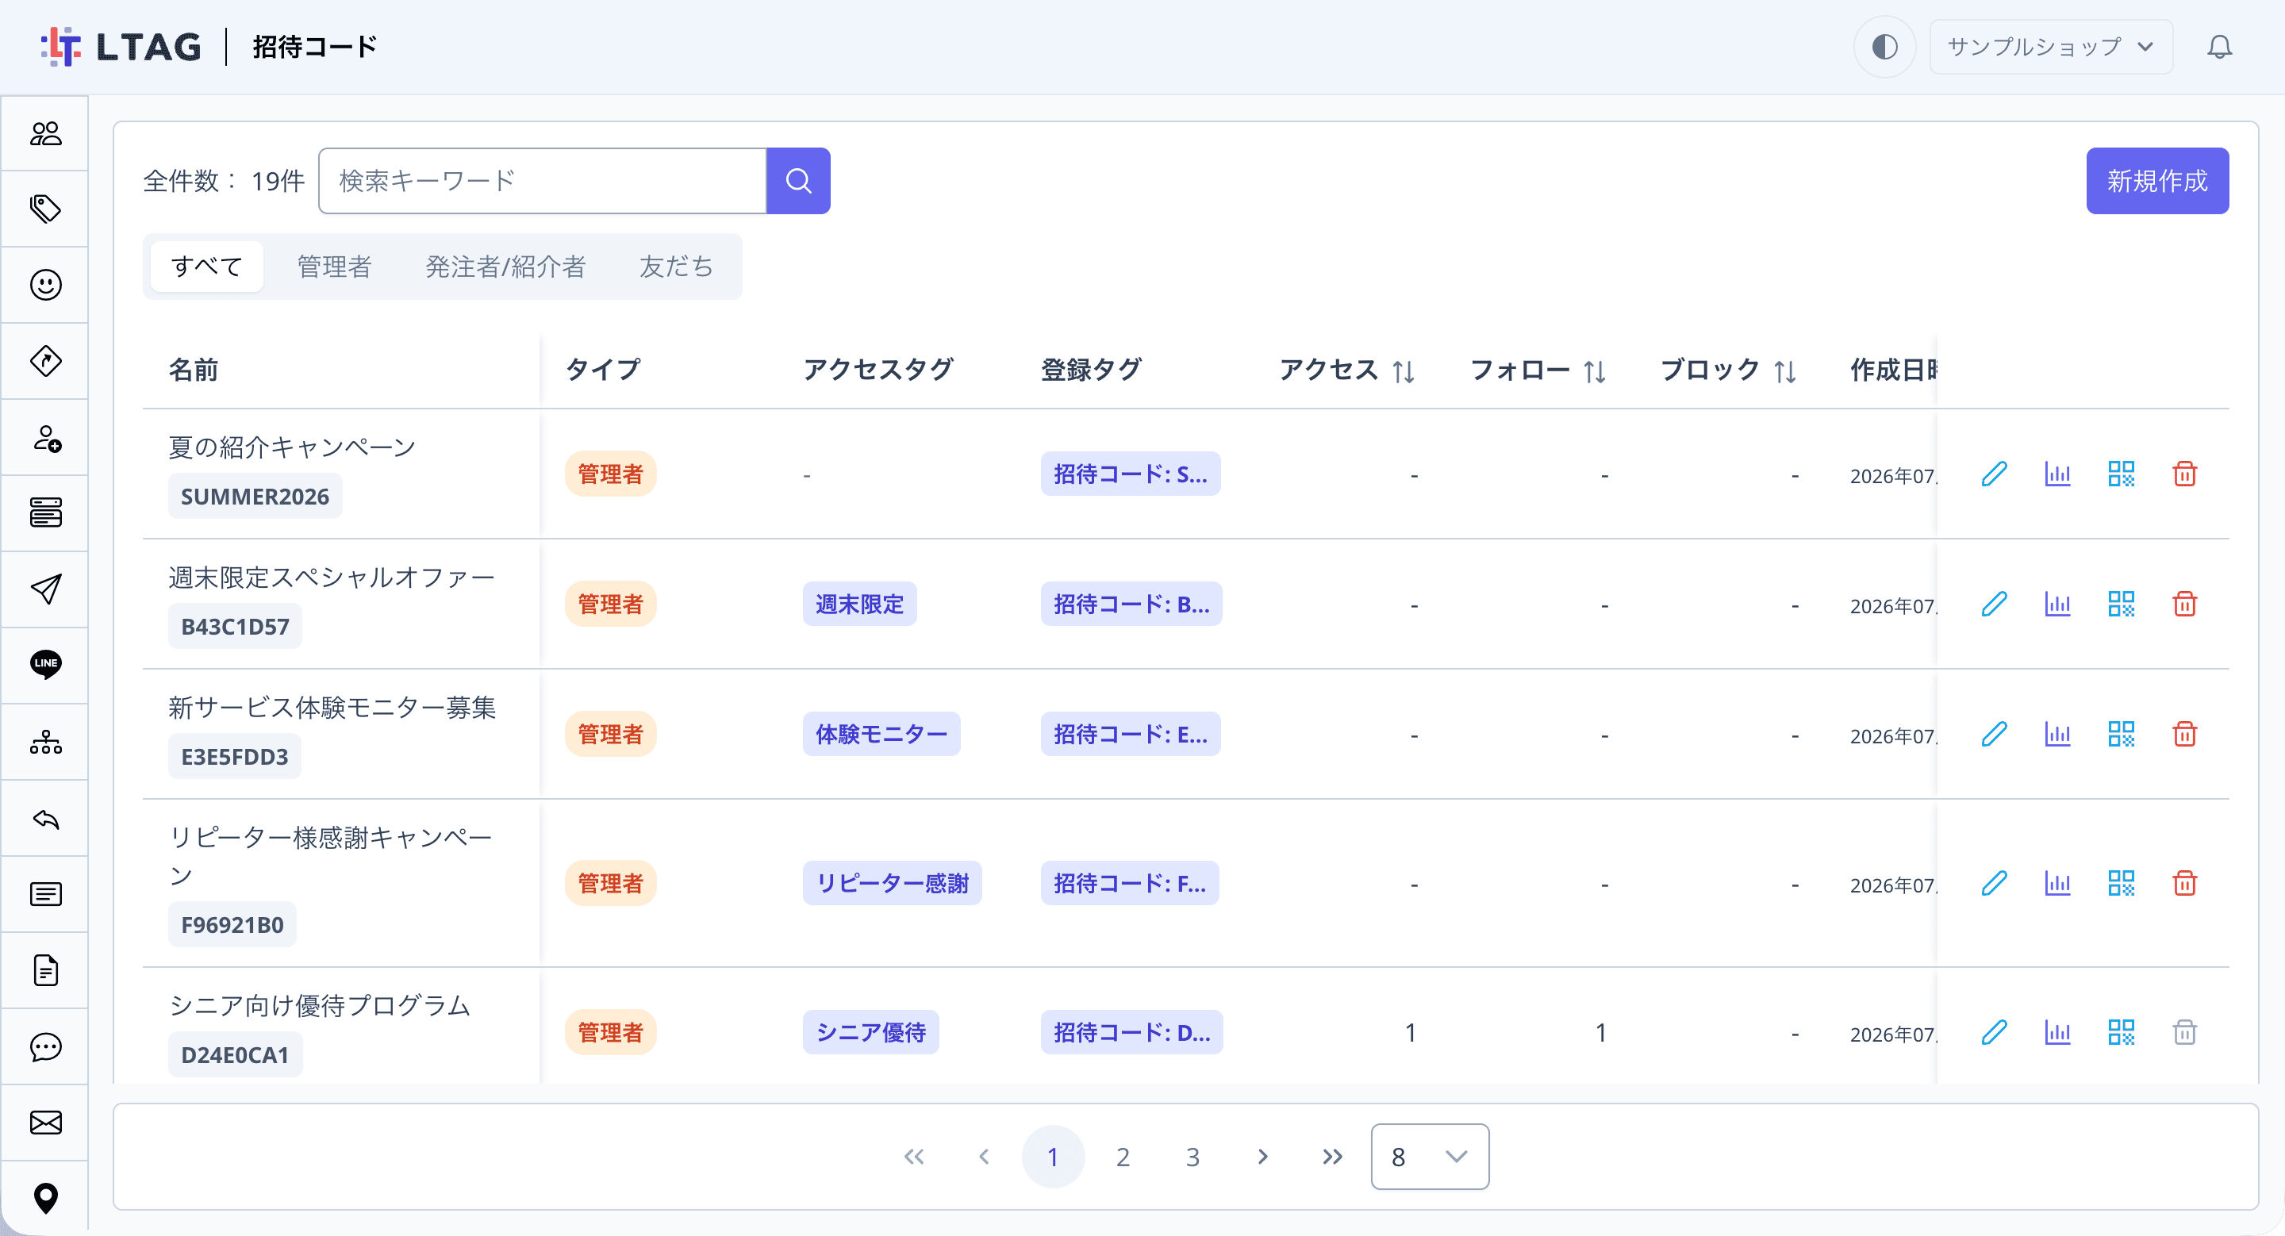The image size is (2285, 1236).
Task: Click the リピーター感謝 access tag
Action: coord(893,883)
